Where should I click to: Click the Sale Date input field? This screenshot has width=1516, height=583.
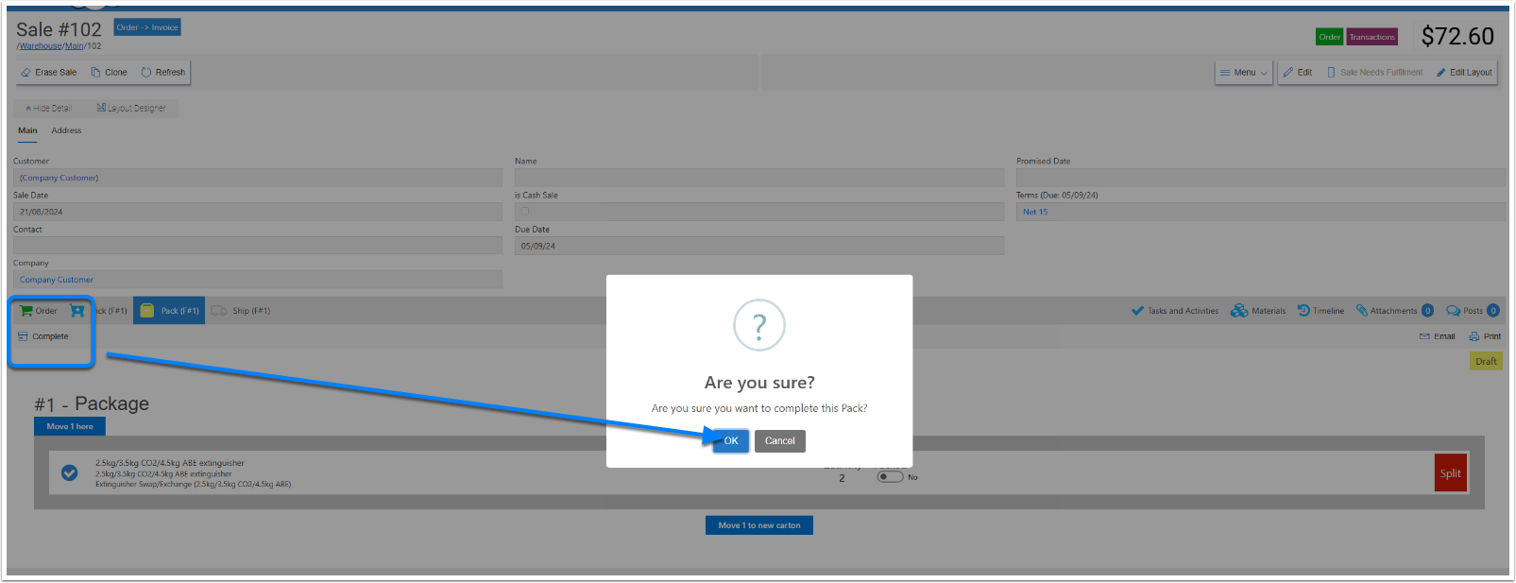pos(257,212)
